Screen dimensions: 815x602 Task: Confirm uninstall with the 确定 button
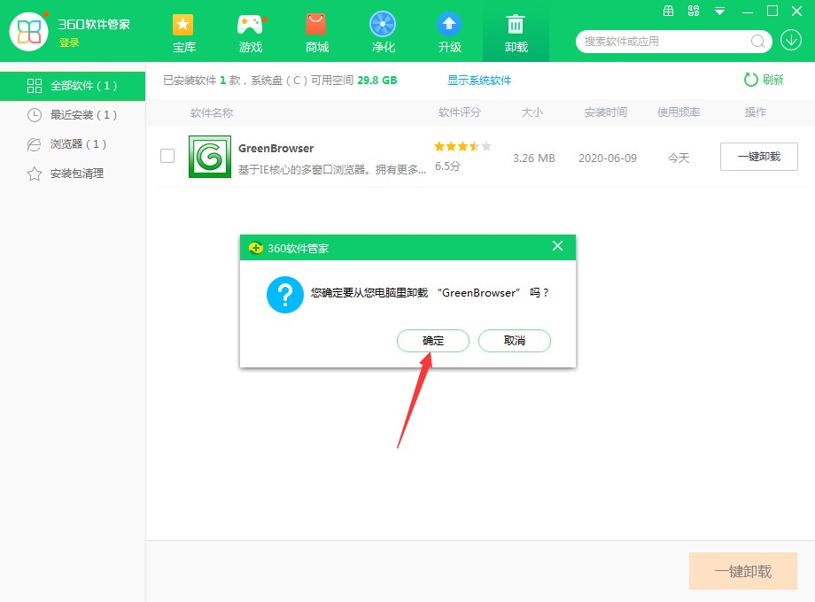pos(432,341)
